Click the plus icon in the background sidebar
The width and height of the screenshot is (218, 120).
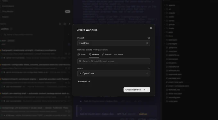tap(70, 24)
